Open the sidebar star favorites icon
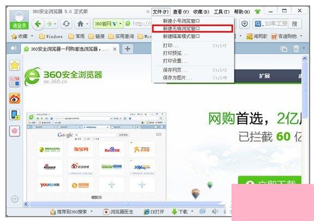 click(15, 65)
